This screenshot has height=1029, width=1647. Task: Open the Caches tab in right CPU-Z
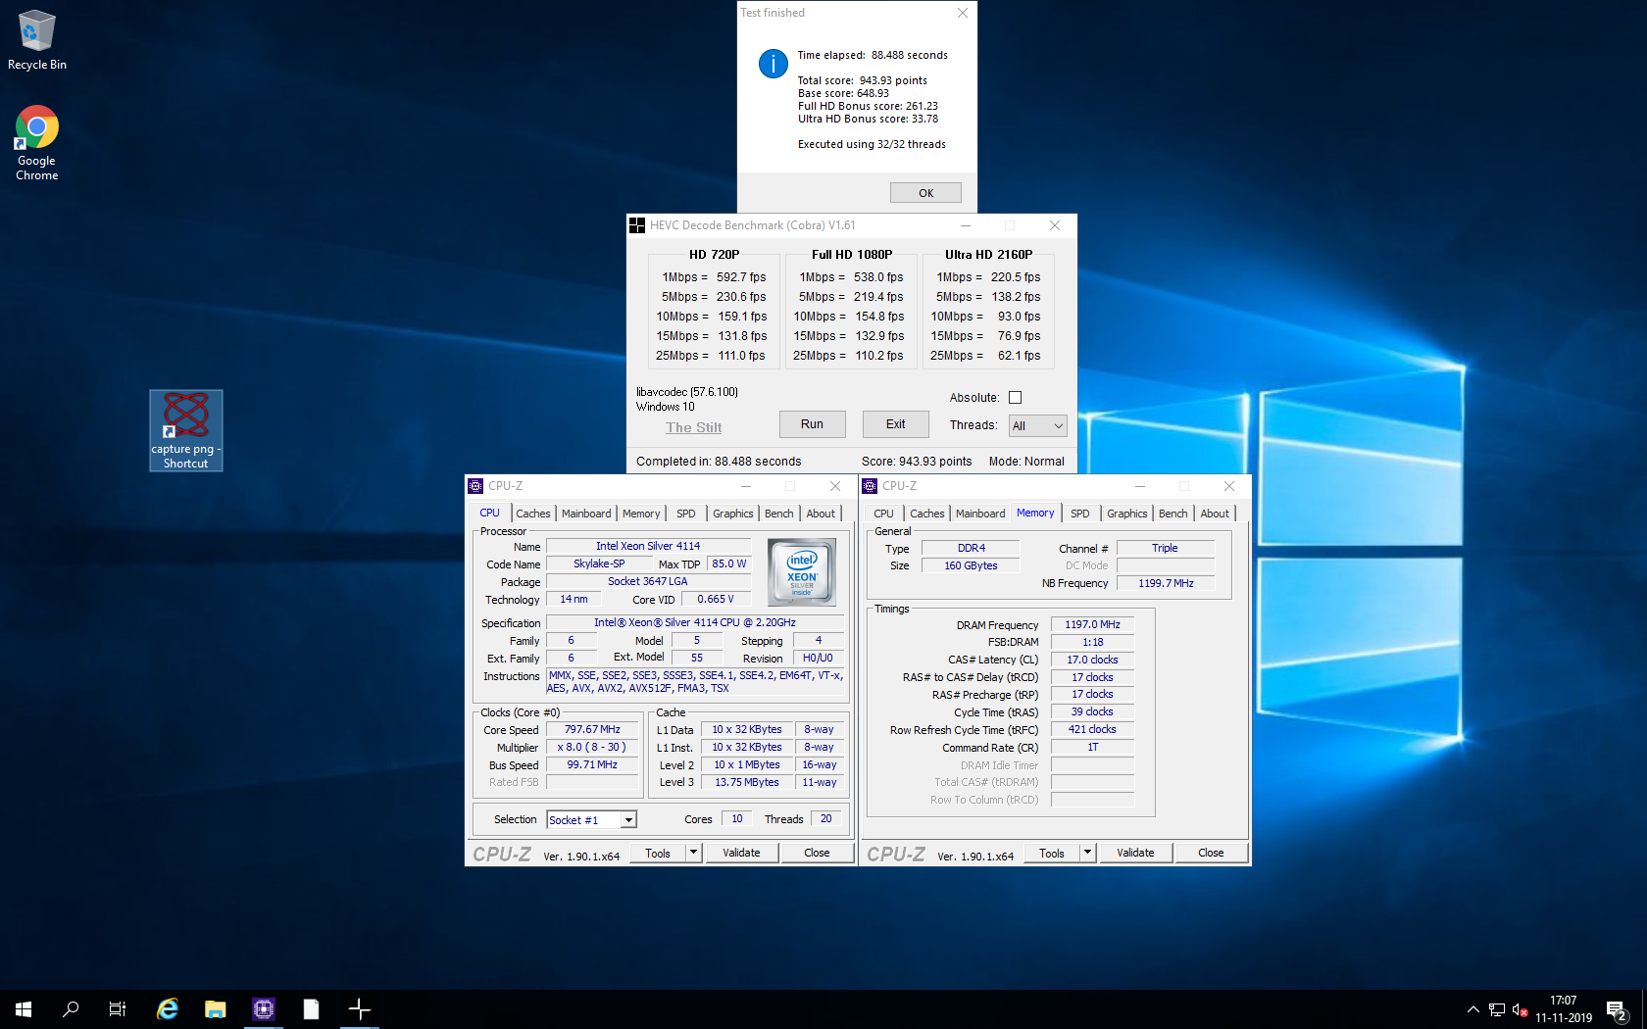tap(927, 514)
